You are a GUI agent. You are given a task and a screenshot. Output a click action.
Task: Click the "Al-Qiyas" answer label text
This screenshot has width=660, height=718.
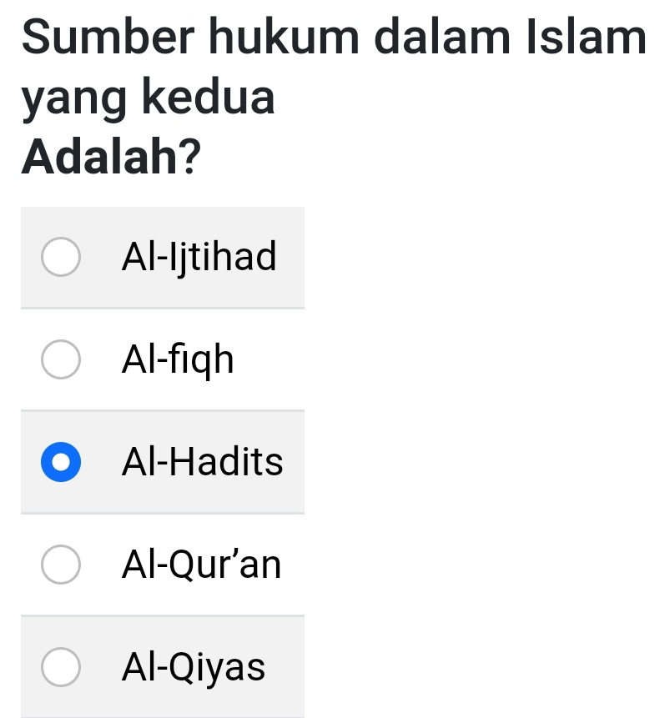[x=194, y=668]
